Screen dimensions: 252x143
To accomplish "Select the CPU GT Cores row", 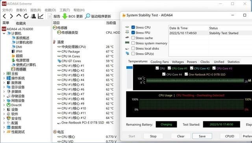I will [85, 61].
